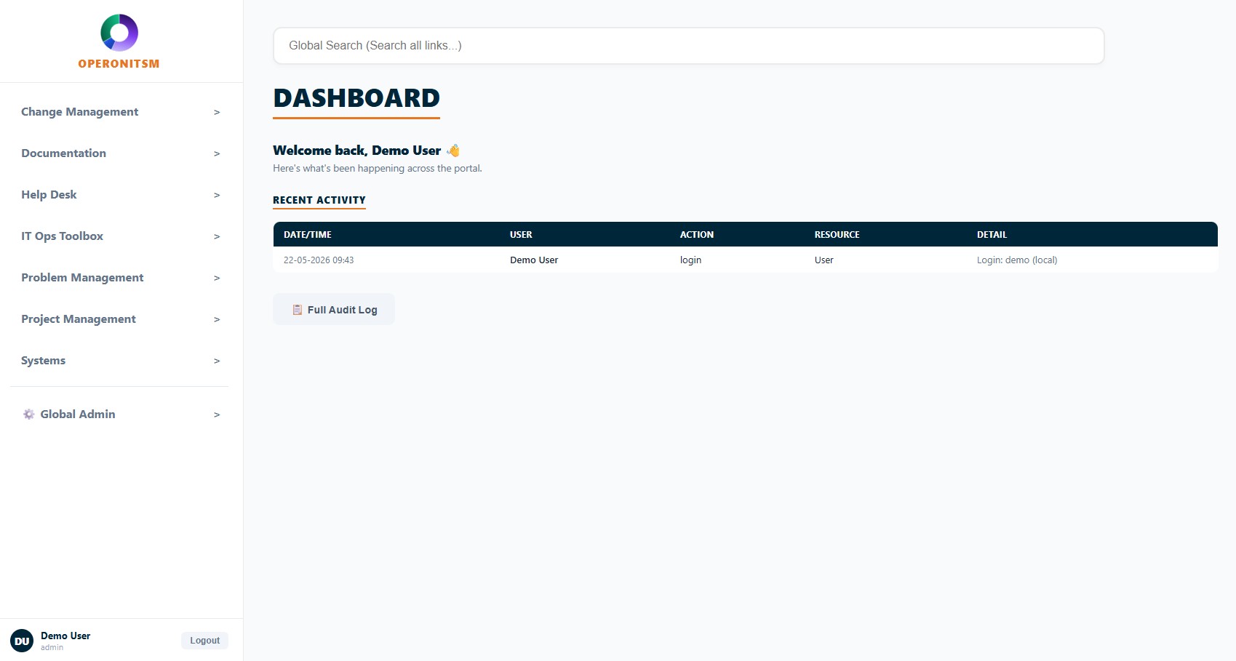The width and height of the screenshot is (1236, 661).
Task: Expand the IT Ops Toolbox chevron
Action: coord(217,236)
